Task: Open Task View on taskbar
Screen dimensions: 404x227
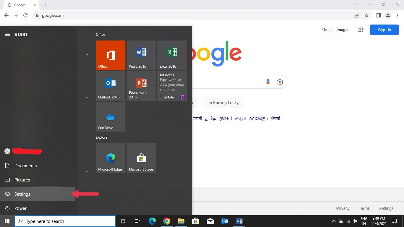Action: 137,221
